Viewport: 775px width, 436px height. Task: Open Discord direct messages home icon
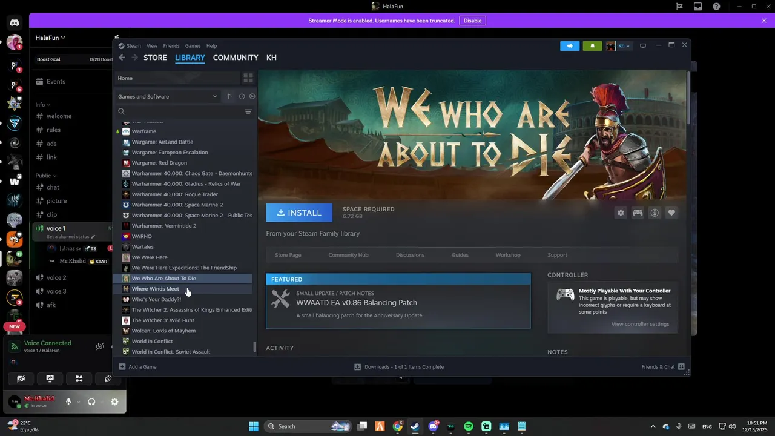click(15, 23)
